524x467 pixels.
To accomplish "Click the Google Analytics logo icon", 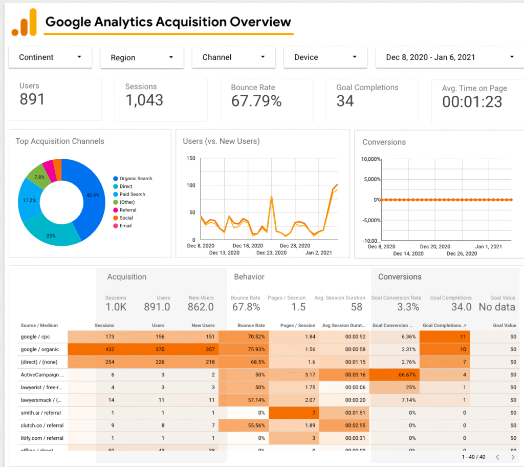I will coord(24,23).
